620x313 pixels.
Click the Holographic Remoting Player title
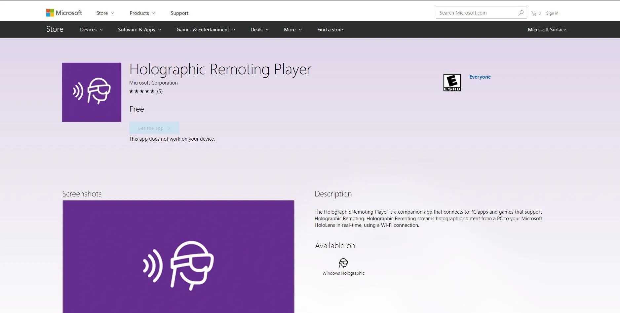click(x=220, y=70)
